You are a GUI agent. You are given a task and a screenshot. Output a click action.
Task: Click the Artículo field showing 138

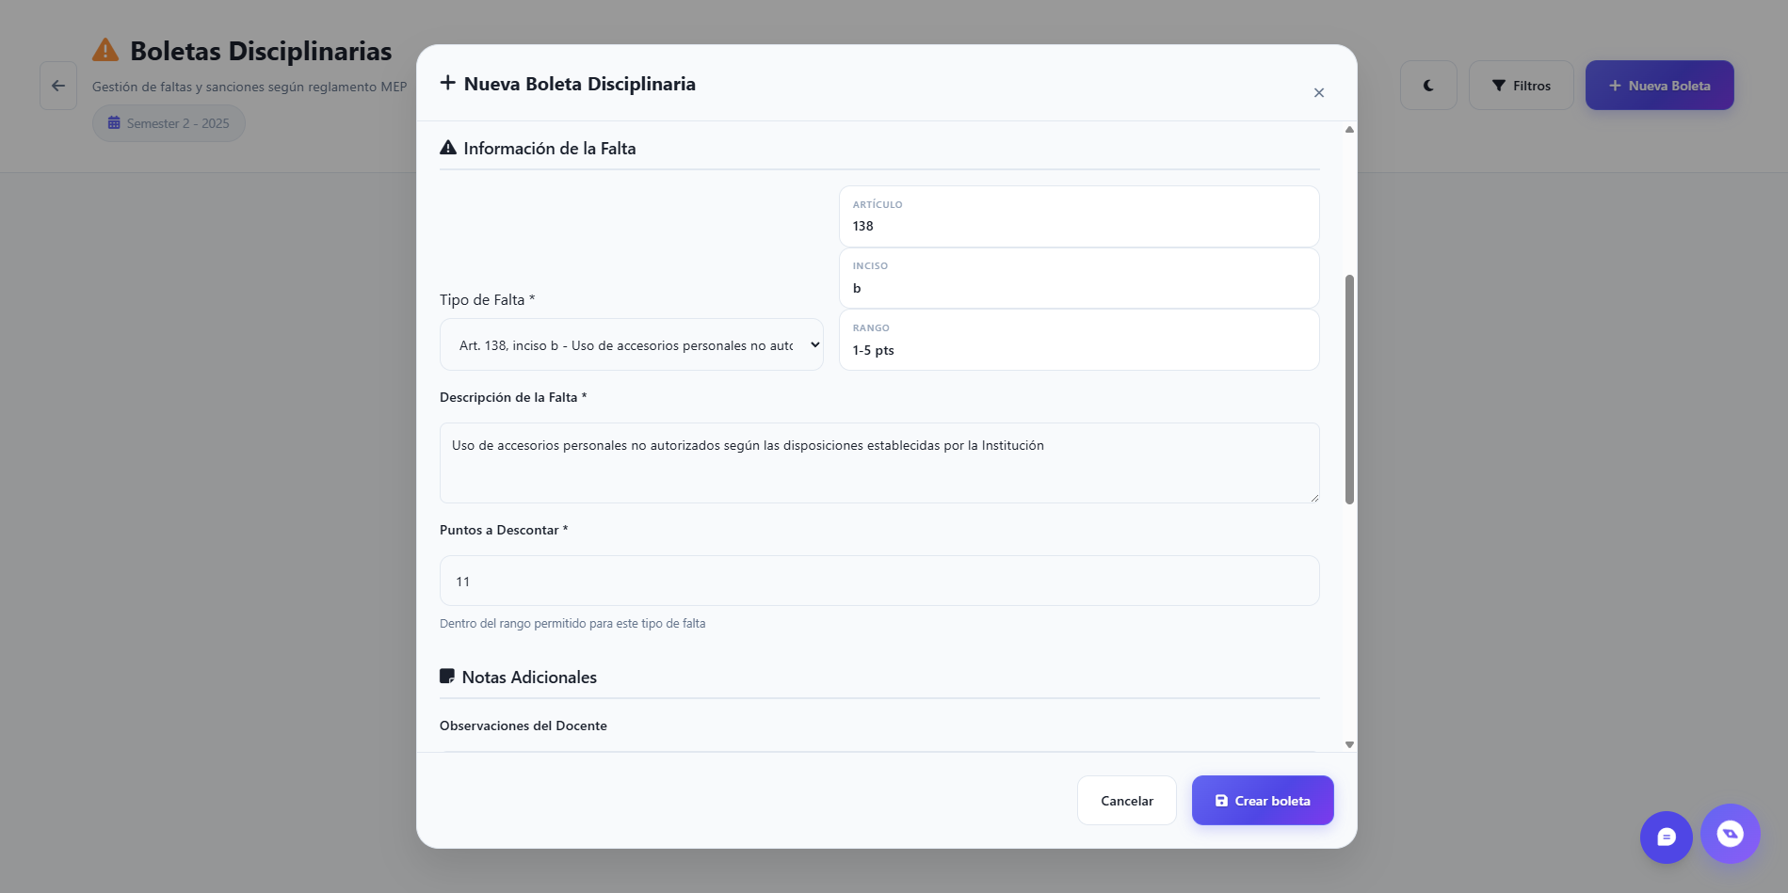tap(1078, 217)
